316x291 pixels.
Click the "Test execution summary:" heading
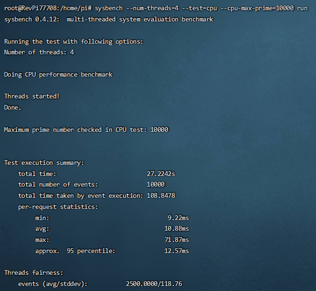click(44, 163)
